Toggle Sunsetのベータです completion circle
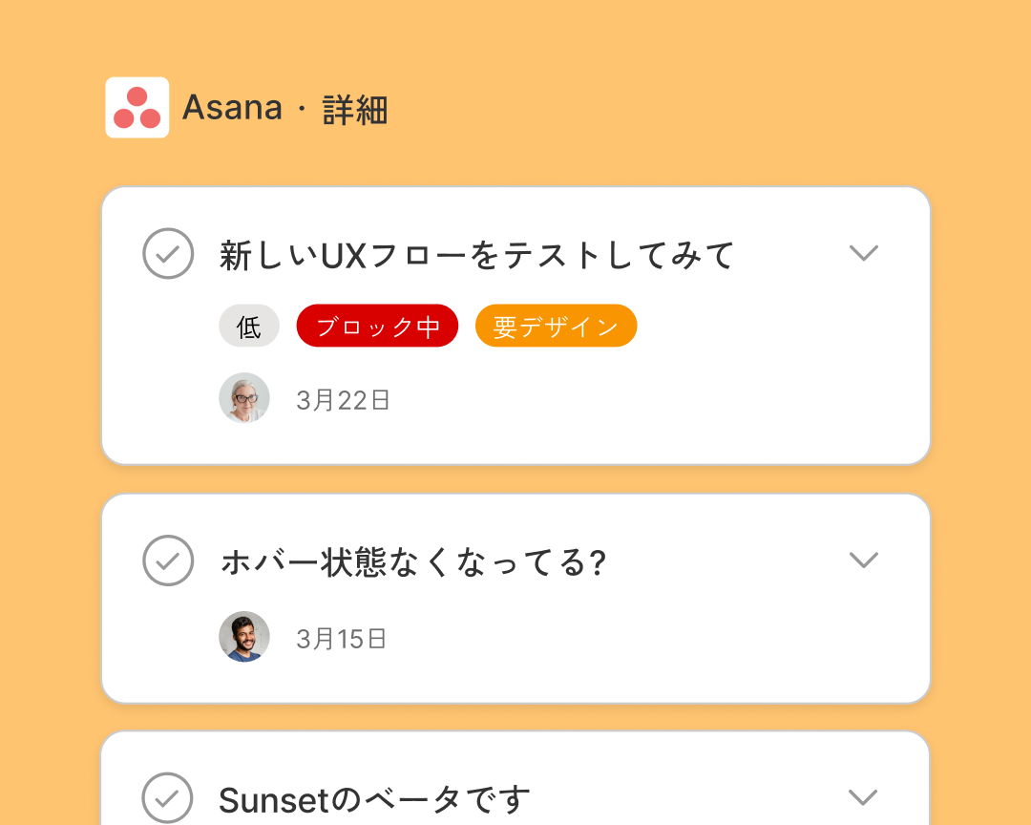 (167, 797)
